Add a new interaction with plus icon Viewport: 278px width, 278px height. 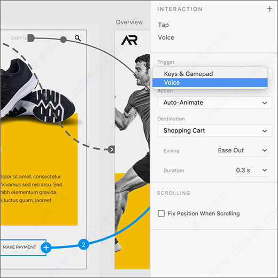click(269, 9)
